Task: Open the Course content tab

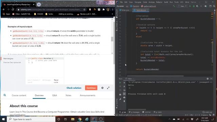Action: click(x=19, y=95)
